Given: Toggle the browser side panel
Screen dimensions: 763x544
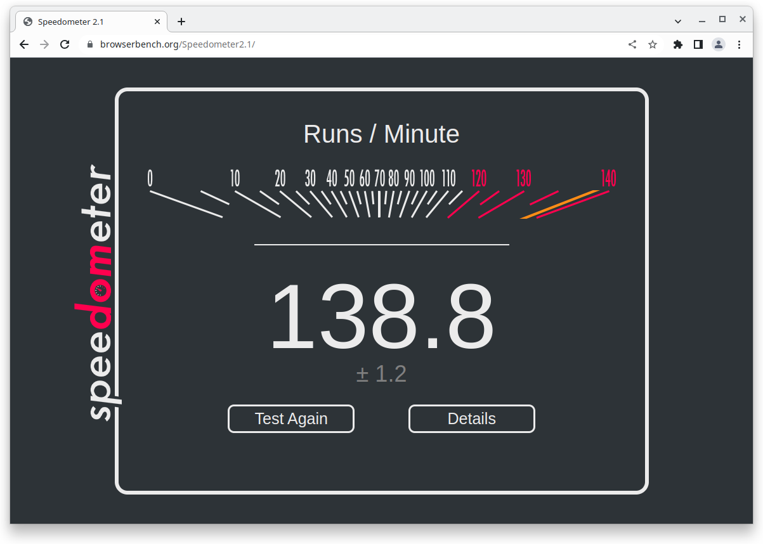Looking at the screenshot, I should 698,44.
